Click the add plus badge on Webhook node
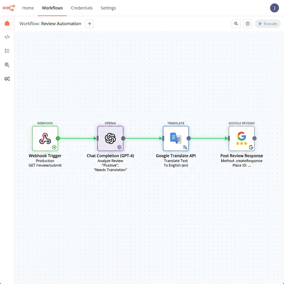Viewport: 284px width, 284px height. click(x=54, y=147)
